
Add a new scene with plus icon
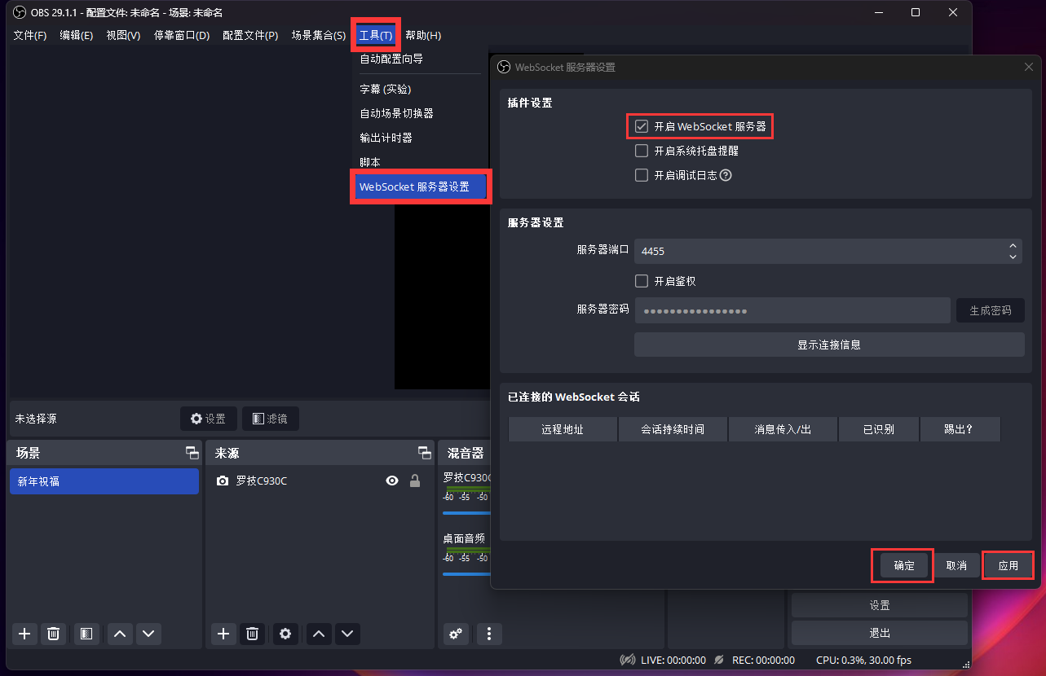24,634
